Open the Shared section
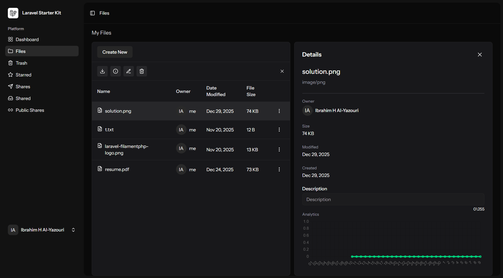The width and height of the screenshot is (503, 278). 42,98
